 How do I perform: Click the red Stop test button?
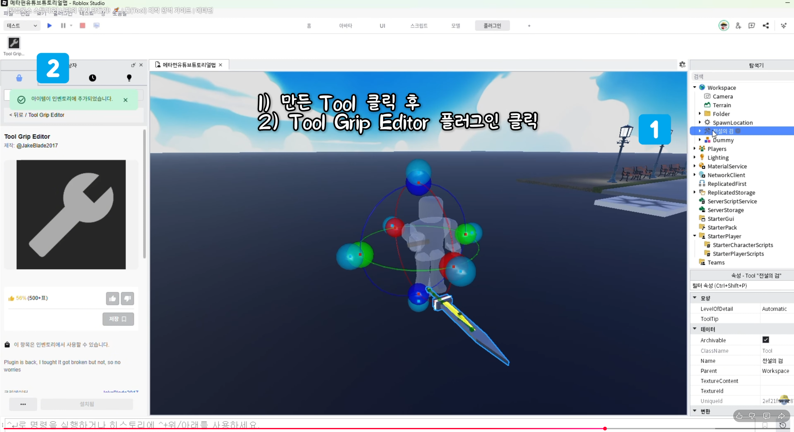click(x=82, y=25)
